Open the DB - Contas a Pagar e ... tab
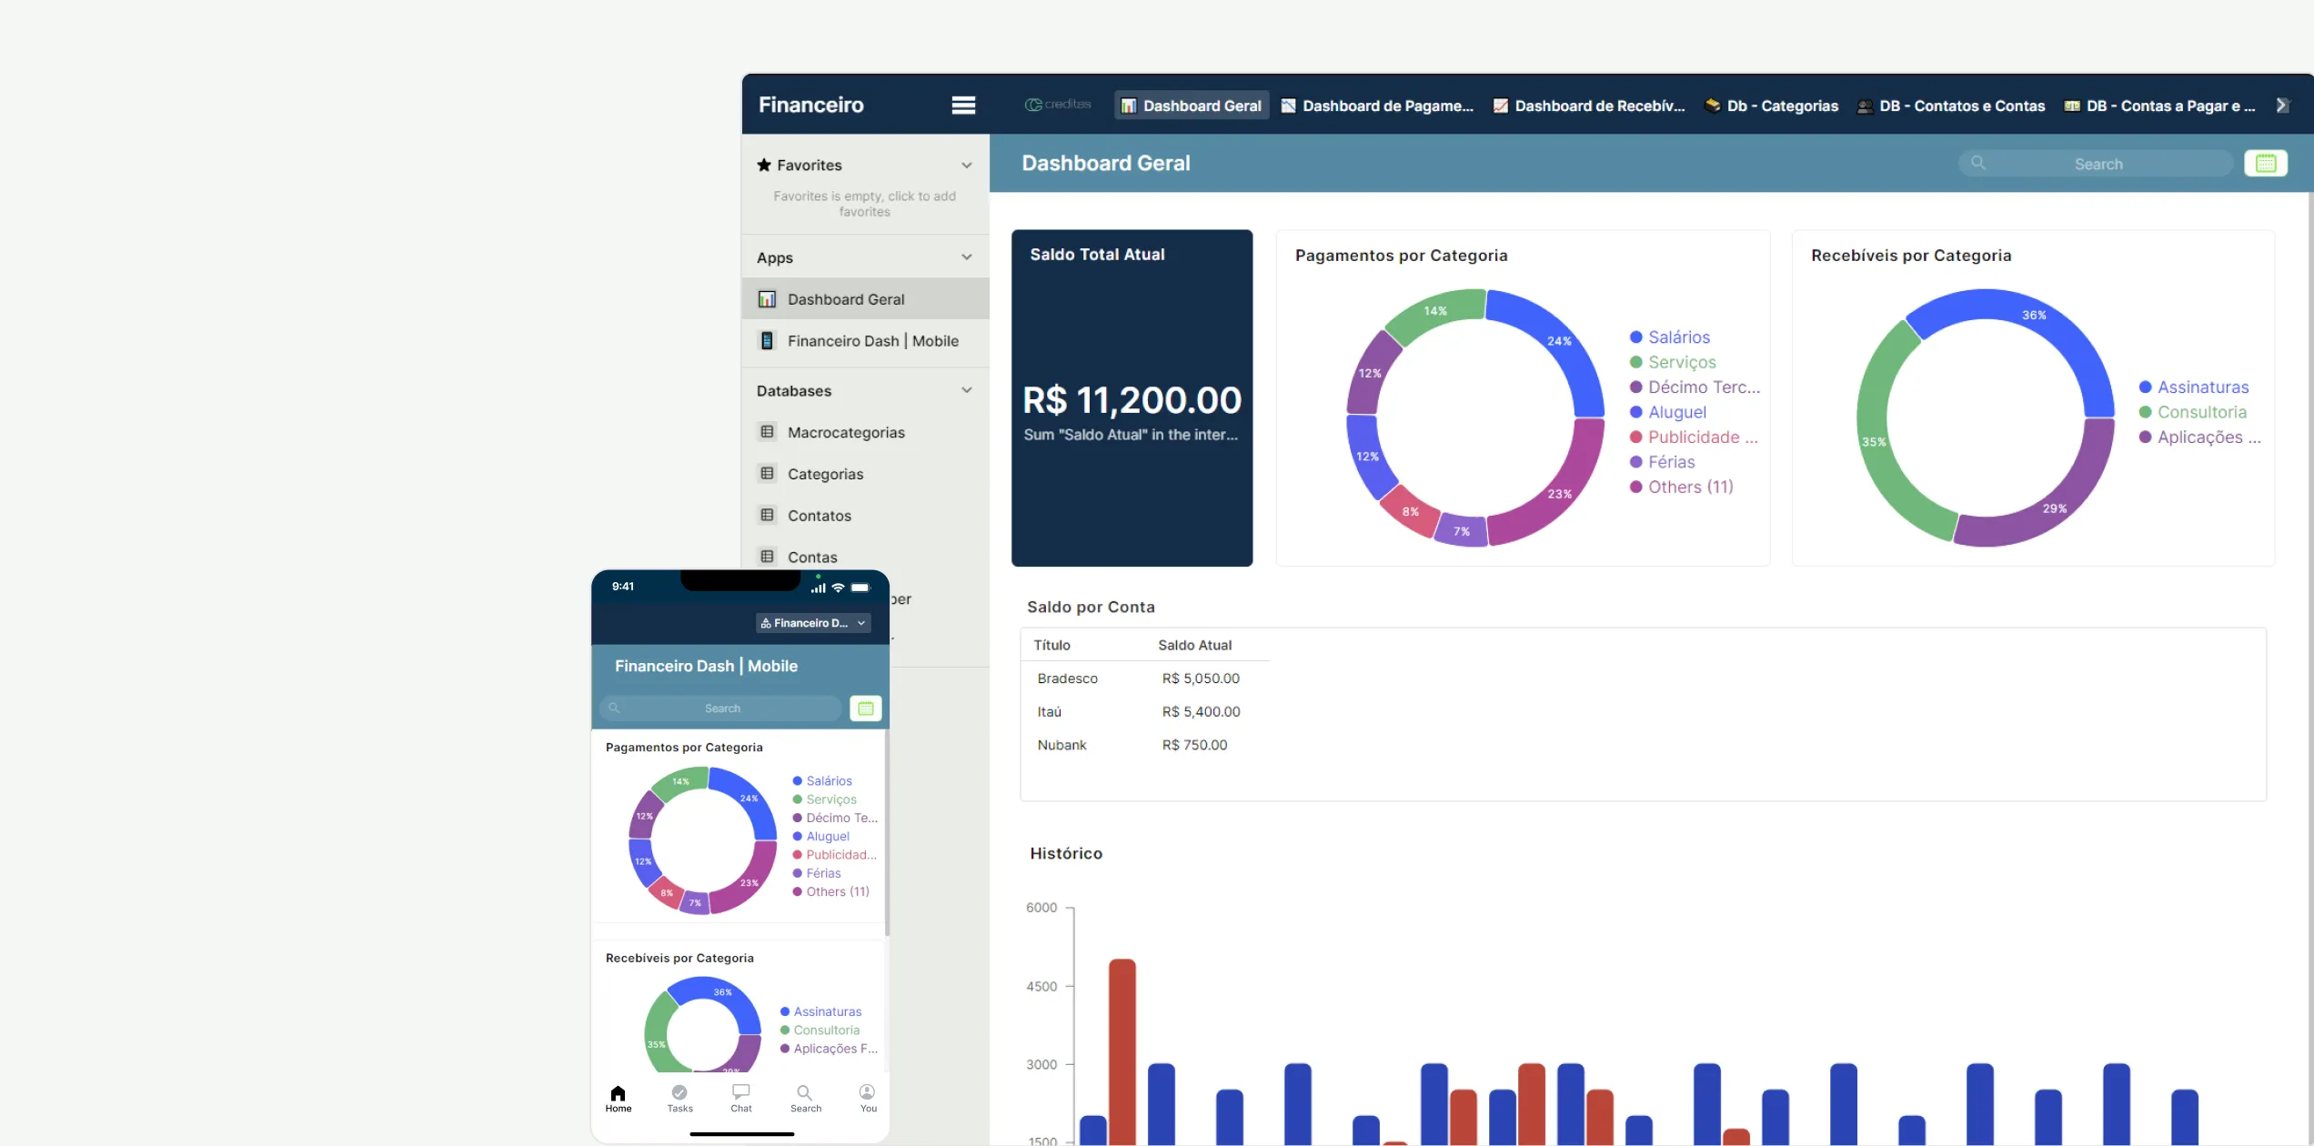Image resolution: width=2314 pixels, height=1146 pixels. tap(2159, 106)
